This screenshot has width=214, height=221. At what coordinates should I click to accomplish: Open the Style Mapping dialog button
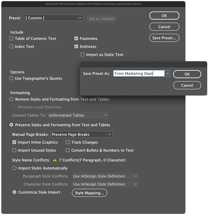click(89, 193)
